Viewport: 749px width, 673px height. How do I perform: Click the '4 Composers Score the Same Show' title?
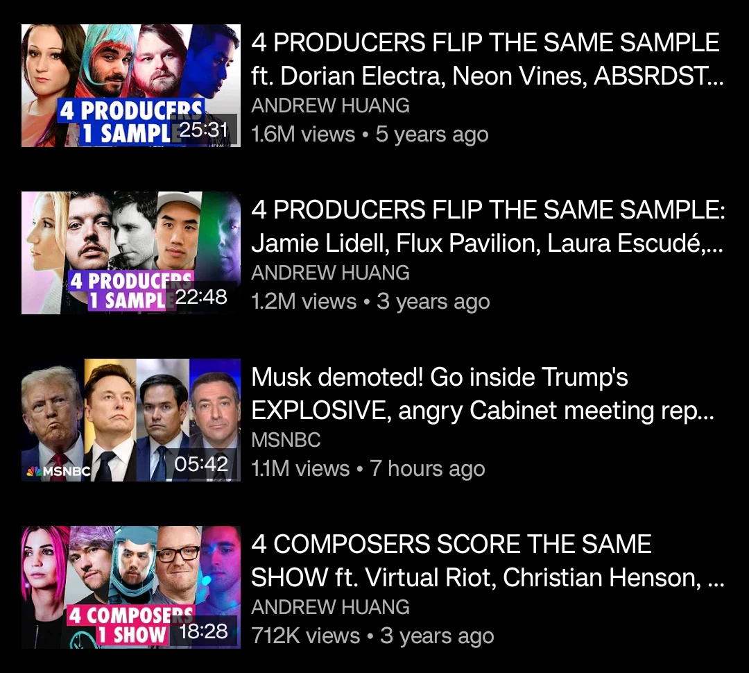click(488, 561)
